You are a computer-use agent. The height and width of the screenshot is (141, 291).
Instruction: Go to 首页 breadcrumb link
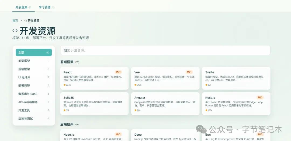[15, 20]
